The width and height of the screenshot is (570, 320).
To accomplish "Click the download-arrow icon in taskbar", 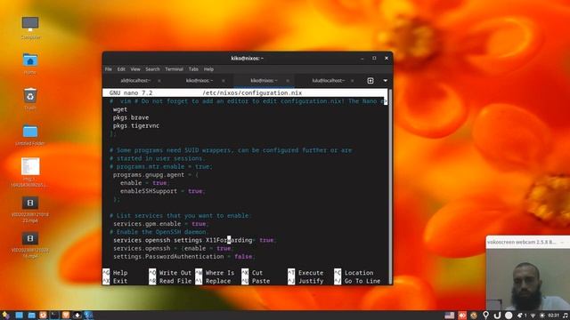I will (x=77, y=315).
